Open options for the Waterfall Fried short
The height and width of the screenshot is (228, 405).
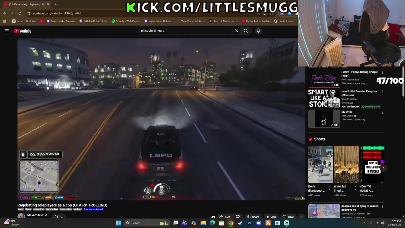(355, 188)
